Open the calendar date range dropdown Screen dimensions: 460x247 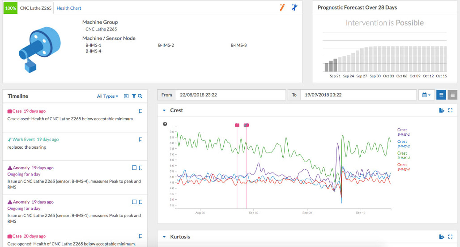click(426, 95)
